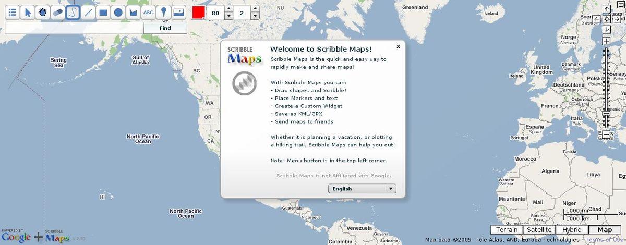626x245 pixels.
Task: Select the Rectangle shape tool
Action: (103, 13)
